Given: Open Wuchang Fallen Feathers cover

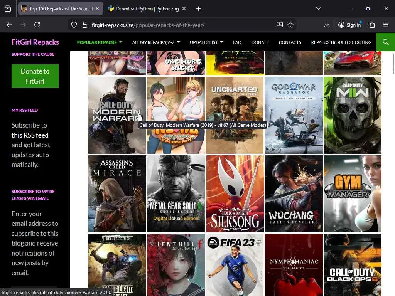Looking at the screenshot, I should (x=294, y=194).
